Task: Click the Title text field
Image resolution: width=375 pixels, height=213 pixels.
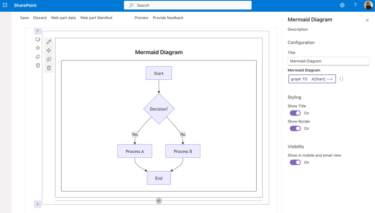Action: click(328, 61)
